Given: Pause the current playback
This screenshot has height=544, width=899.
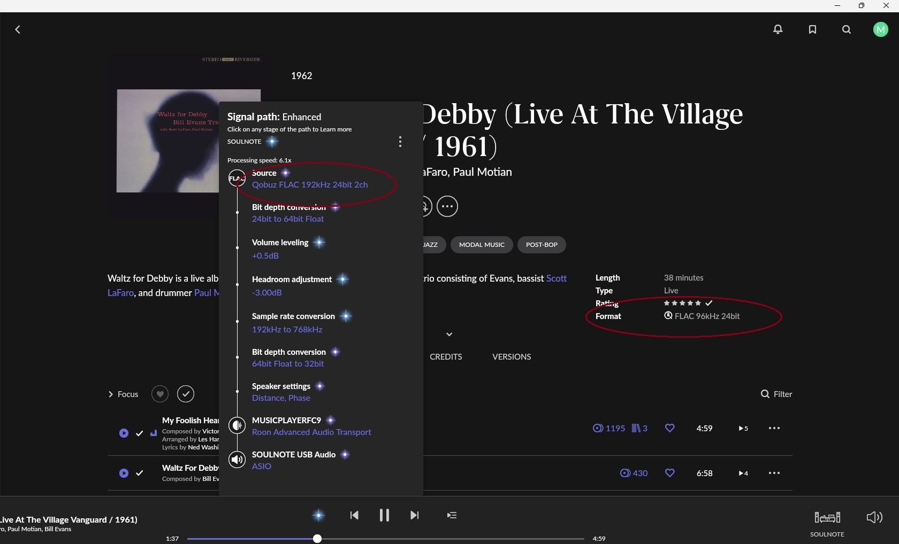Looking at the screenshot, I should pos(384,515).
